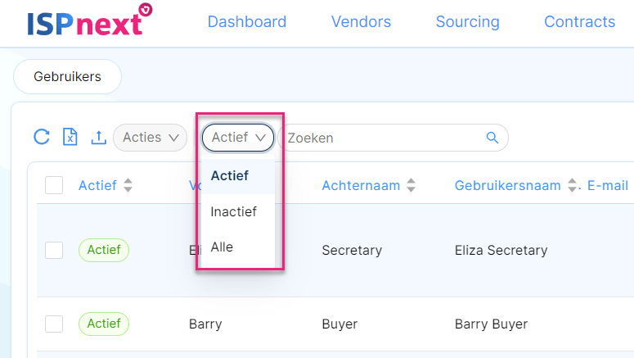Sort by the Gebruikersnaam column arrows
This screenshot has width=634, height=358.
[x=572, y=185]
